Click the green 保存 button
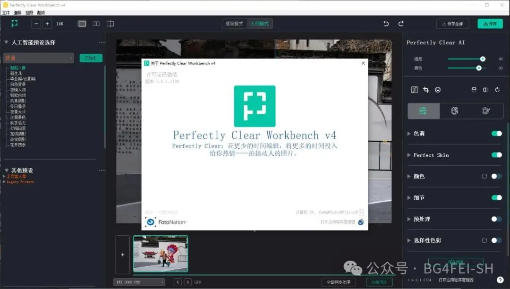 (x=490, y=24)
